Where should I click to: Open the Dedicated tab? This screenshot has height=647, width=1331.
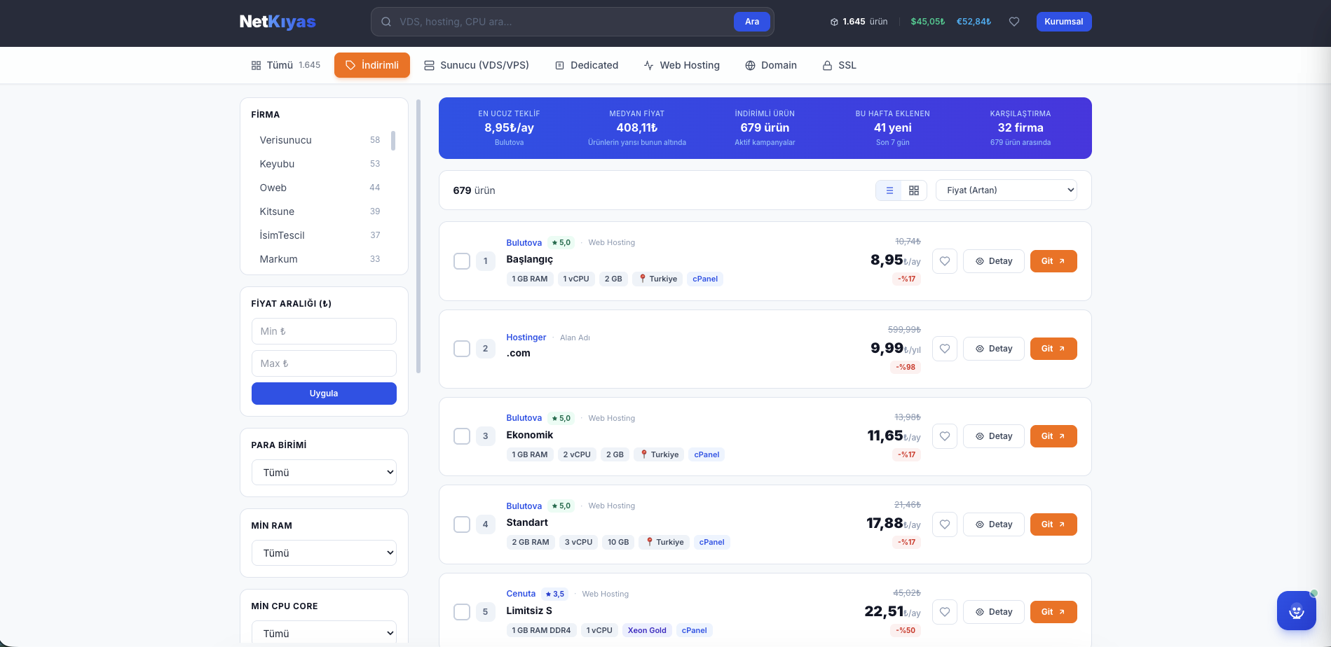coord(587,65)
